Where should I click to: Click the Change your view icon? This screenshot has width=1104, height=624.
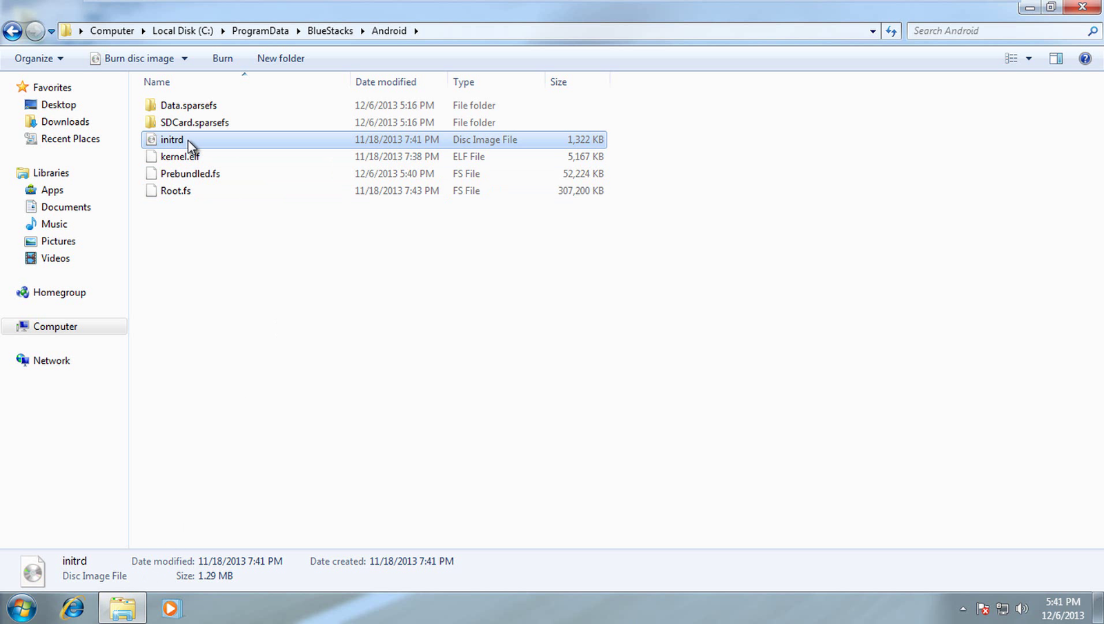(x=1011, y=59)
